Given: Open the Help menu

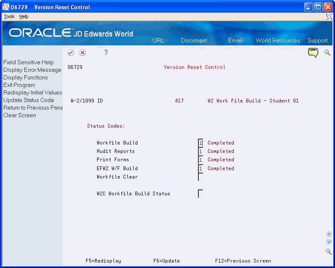Looking at the screenshot, I should 24,16.
